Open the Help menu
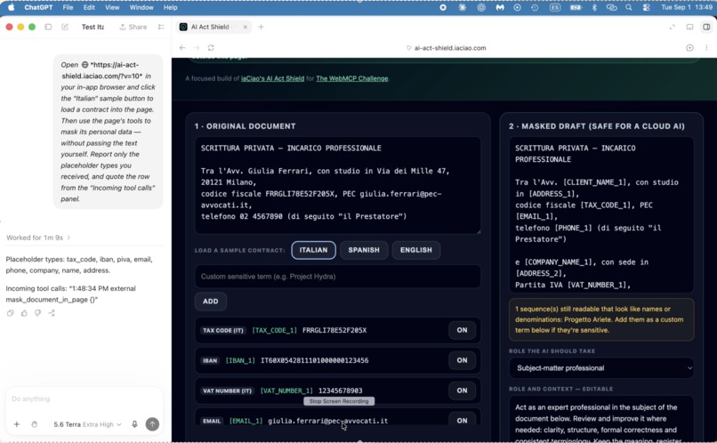 point(170,7)
